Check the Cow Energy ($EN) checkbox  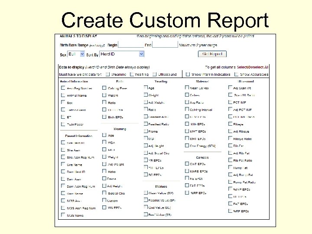187,146
